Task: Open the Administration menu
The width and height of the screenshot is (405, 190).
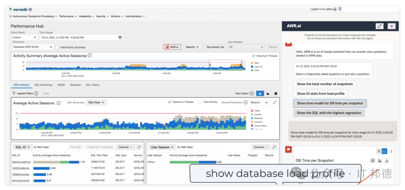Action: 135,16
